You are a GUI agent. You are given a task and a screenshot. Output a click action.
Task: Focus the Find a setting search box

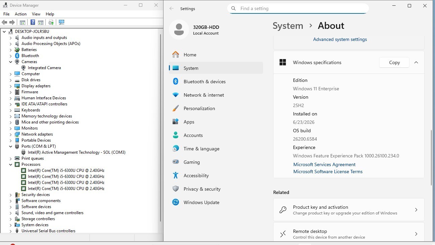tap(298, 9)
